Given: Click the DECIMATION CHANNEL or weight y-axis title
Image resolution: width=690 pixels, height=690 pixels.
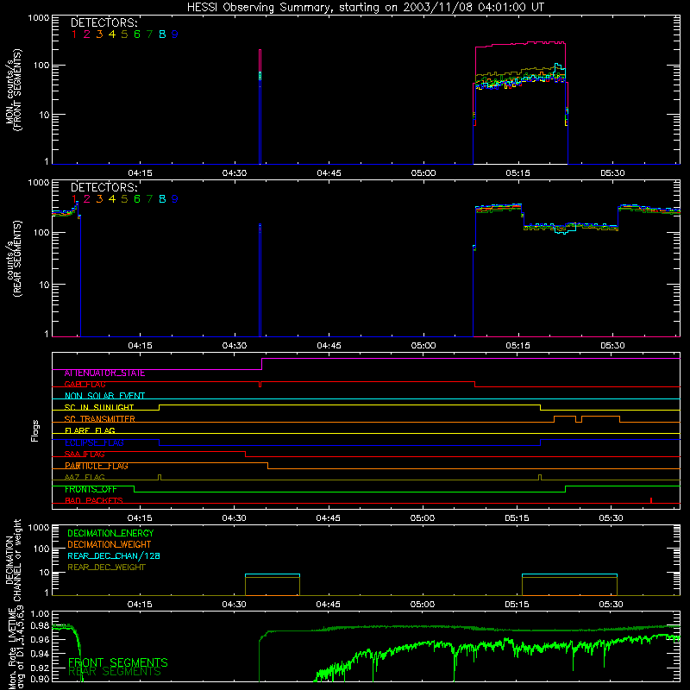Looking at the screenshot, I should pos(13,560).
